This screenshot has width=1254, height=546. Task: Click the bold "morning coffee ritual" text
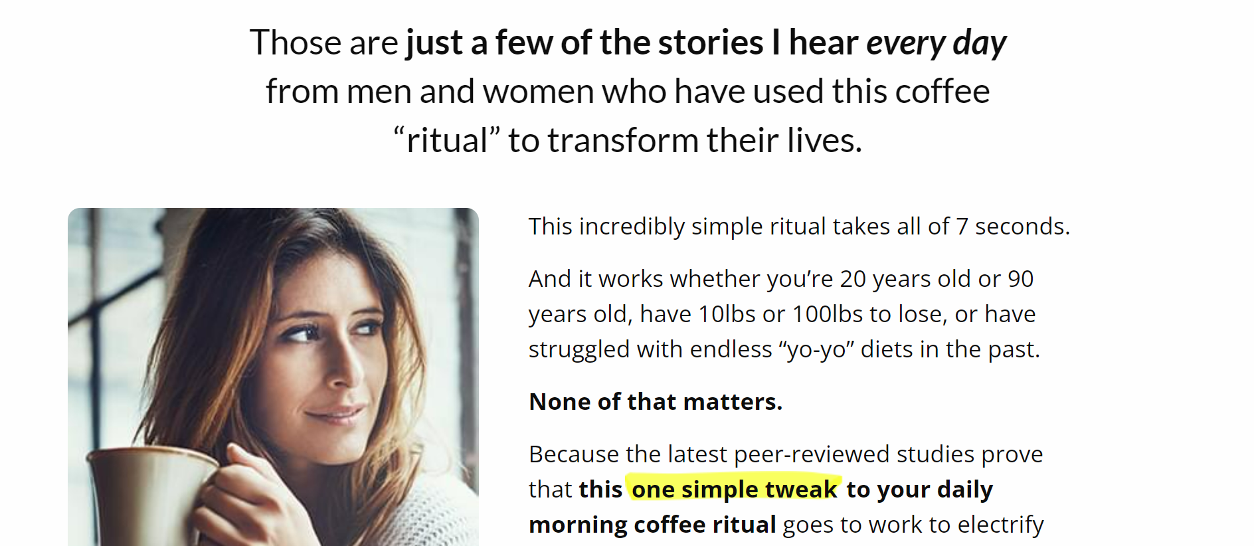(652, 525)
